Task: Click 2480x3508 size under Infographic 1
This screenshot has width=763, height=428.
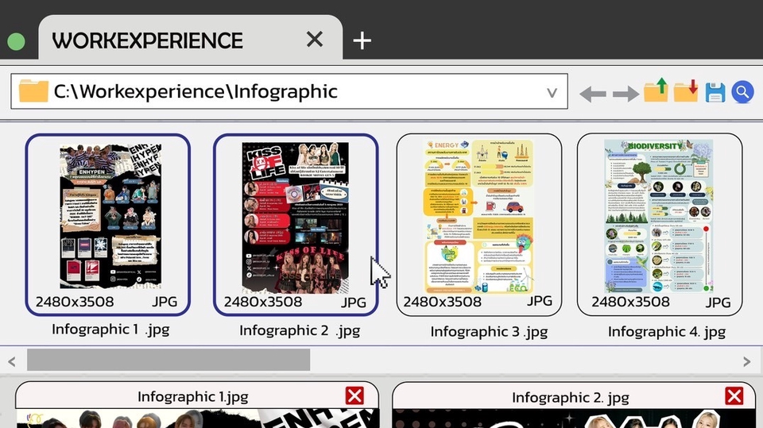Action: (x=75, y=302)
